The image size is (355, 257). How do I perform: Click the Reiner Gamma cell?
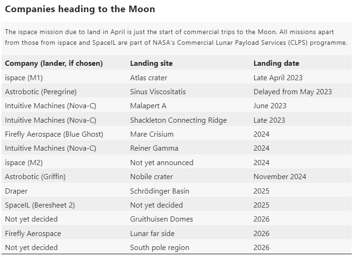point(154,148)
